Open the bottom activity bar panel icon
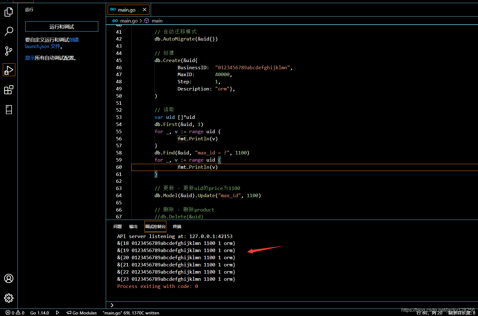Viewport: 478px width, 316px height. click(x=9, y=109)
